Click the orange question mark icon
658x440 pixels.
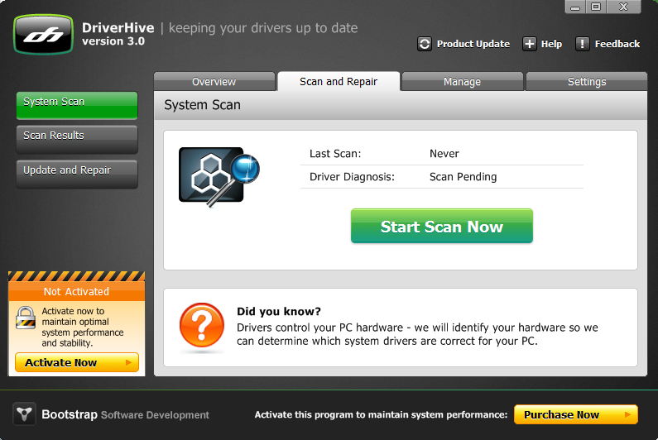pyautogui.click(x=201, y=327)
